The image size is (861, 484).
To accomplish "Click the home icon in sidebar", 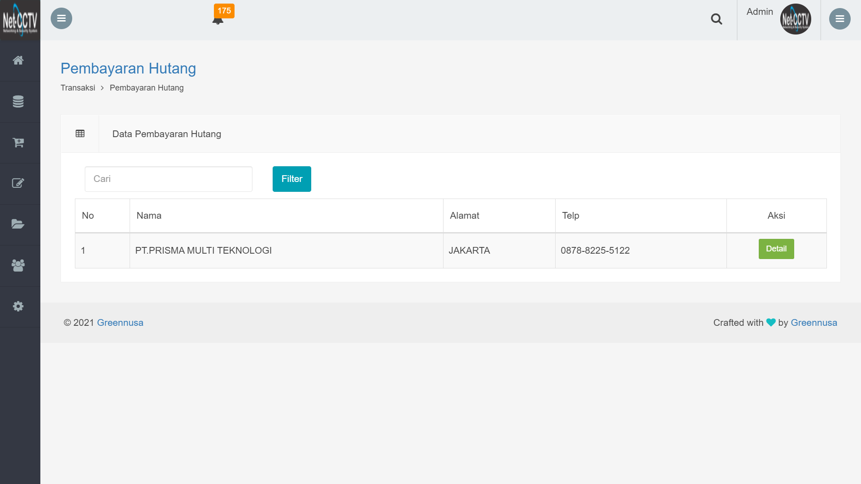I will click(18, 60).
